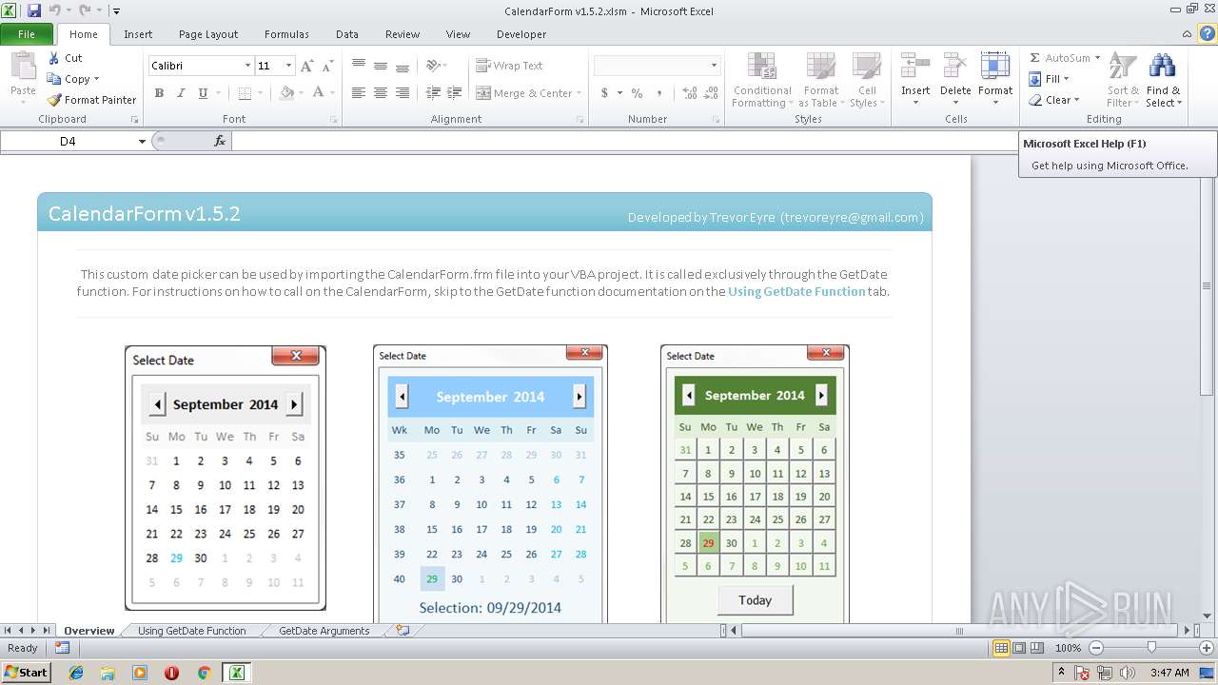Click Increase Font Size icon
The height and width of the screenshot is (685, 1218).
click(x=306, y=66)
